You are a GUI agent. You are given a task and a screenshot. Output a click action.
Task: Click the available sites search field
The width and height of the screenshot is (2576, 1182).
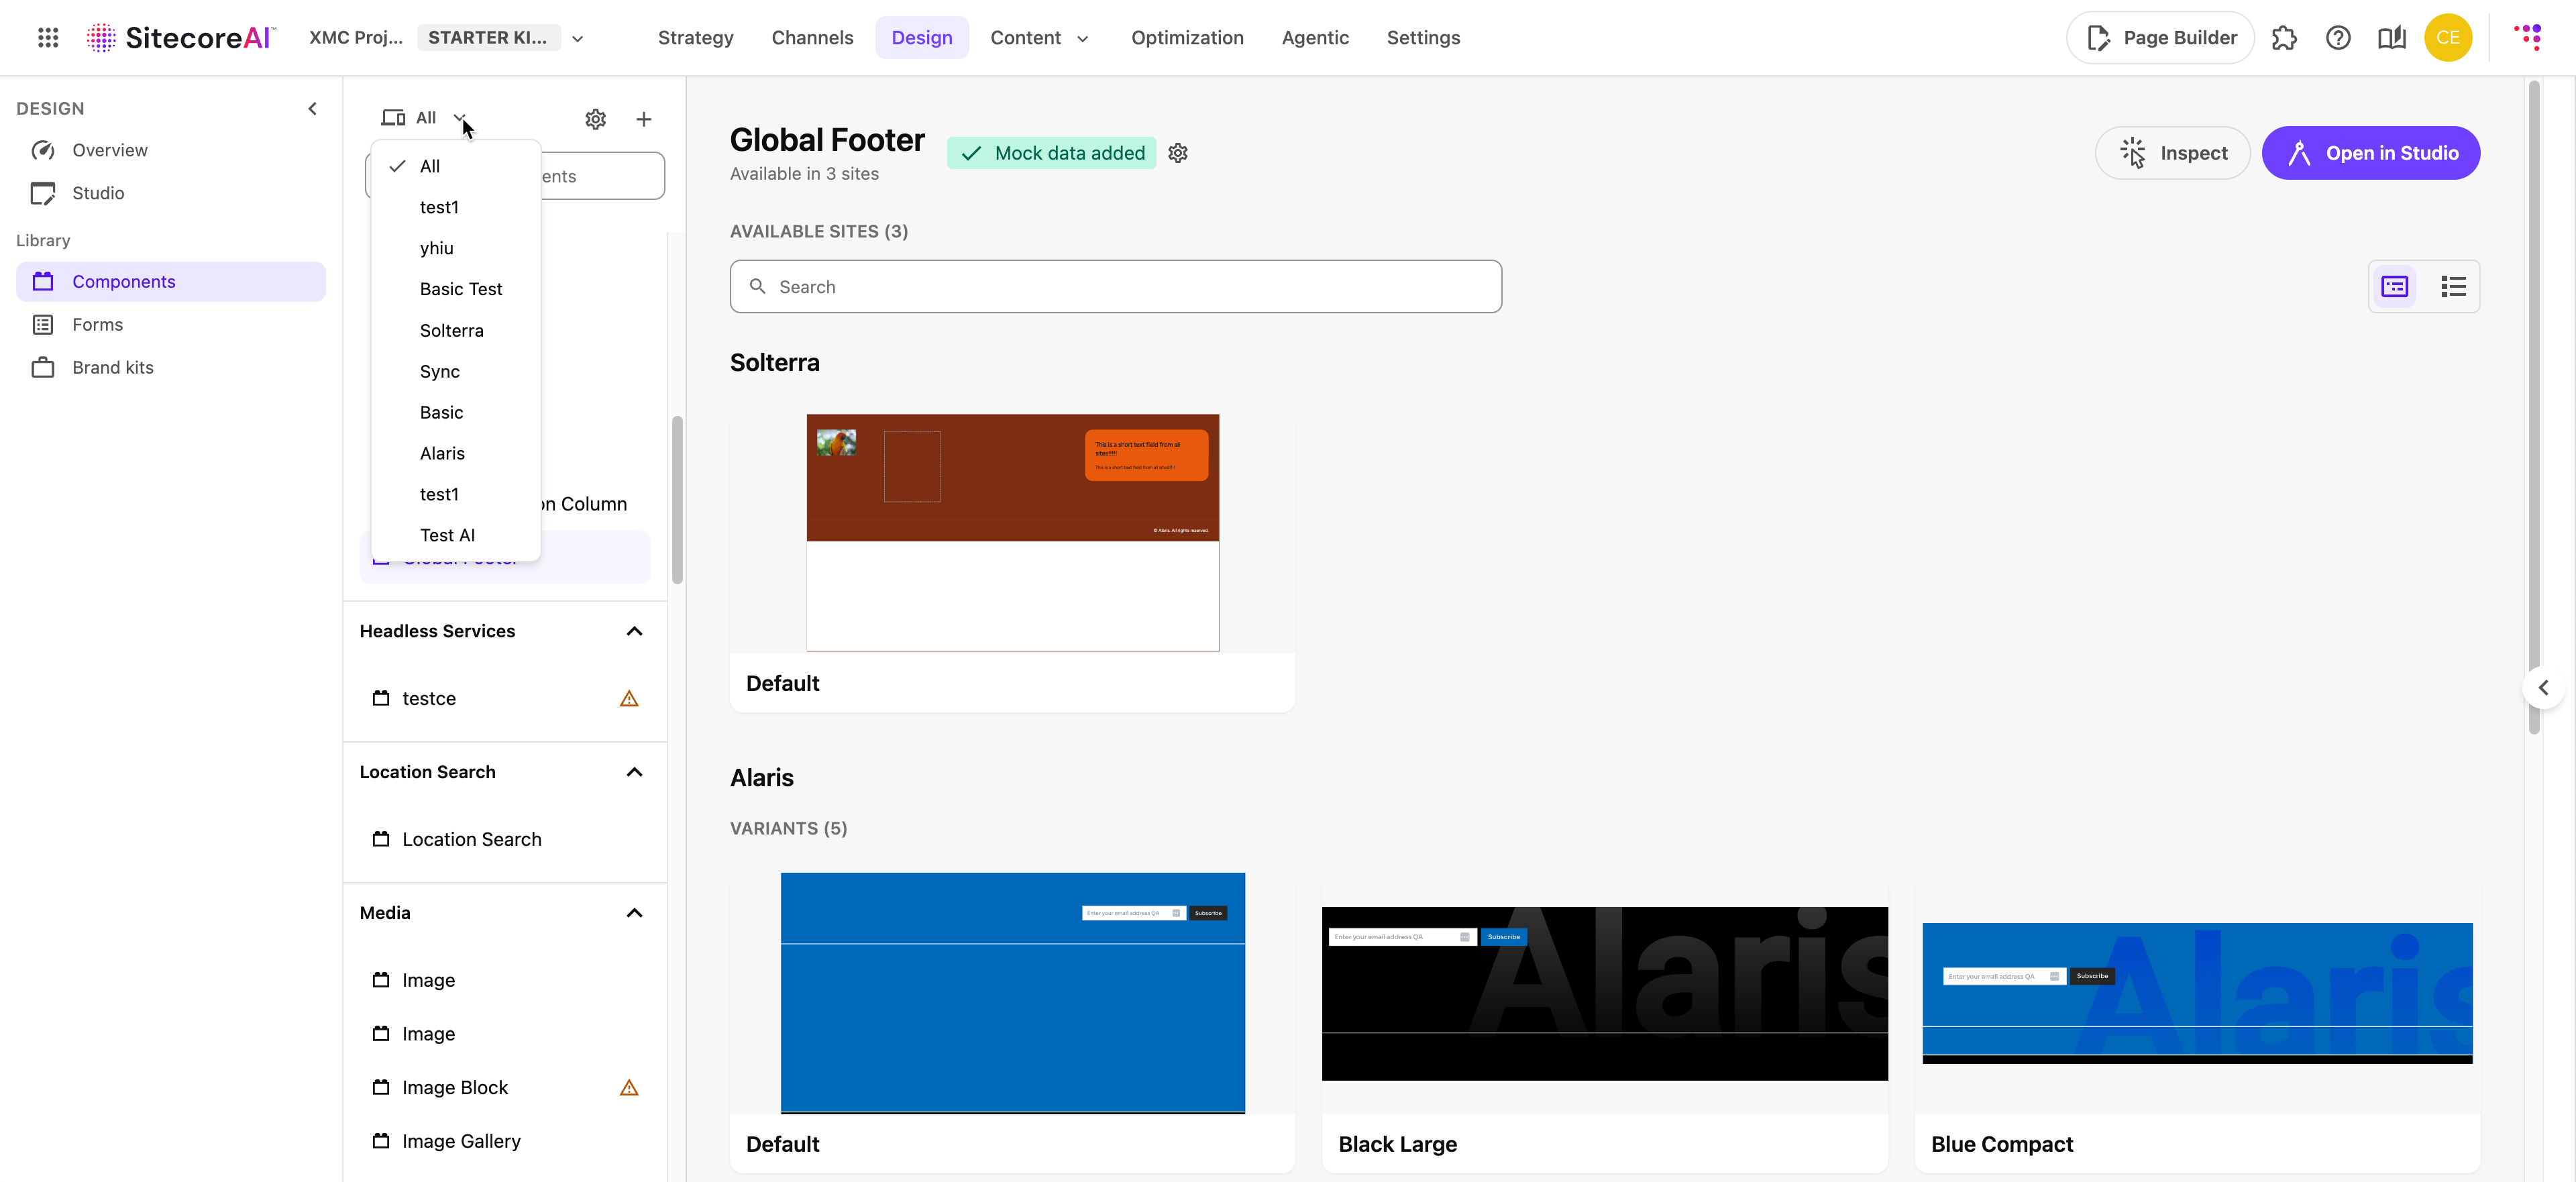pos(1115,287)
